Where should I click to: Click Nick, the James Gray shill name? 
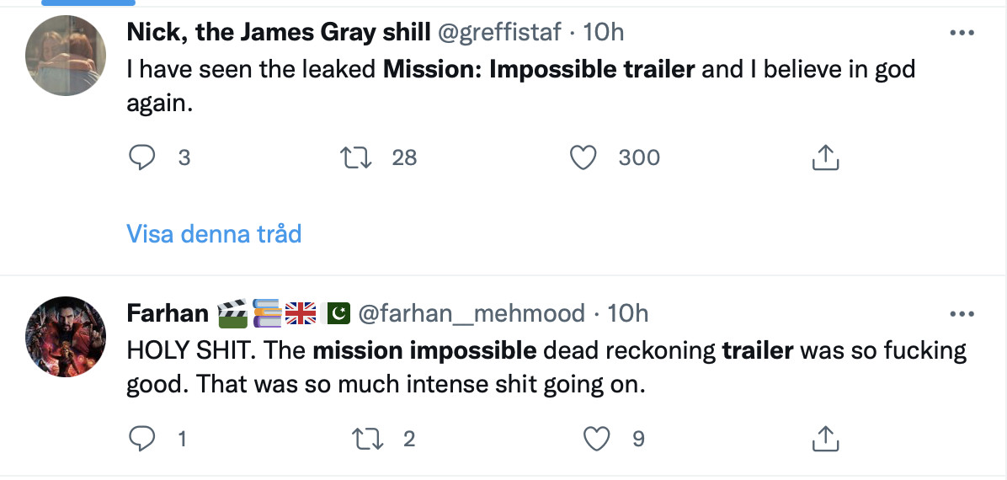tap(278, 32)
